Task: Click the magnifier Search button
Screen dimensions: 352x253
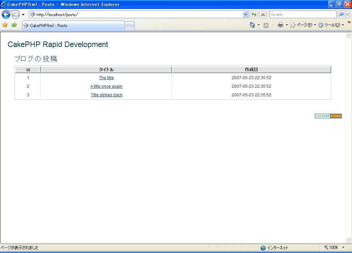Action: click(x=341, y=14)
